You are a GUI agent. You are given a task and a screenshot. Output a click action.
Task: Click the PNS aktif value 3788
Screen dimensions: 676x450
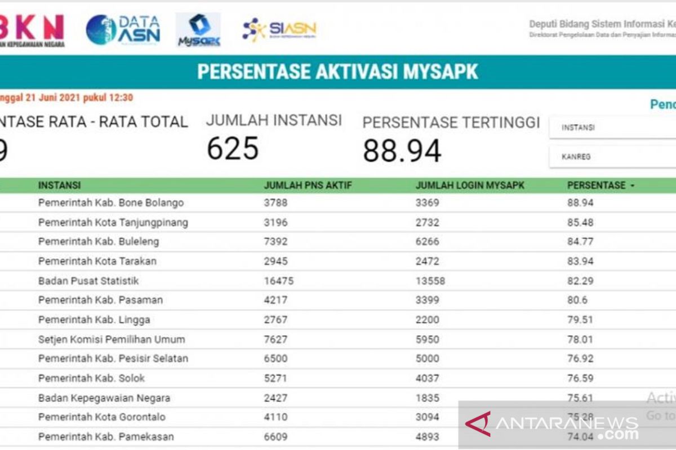[275, 202]
